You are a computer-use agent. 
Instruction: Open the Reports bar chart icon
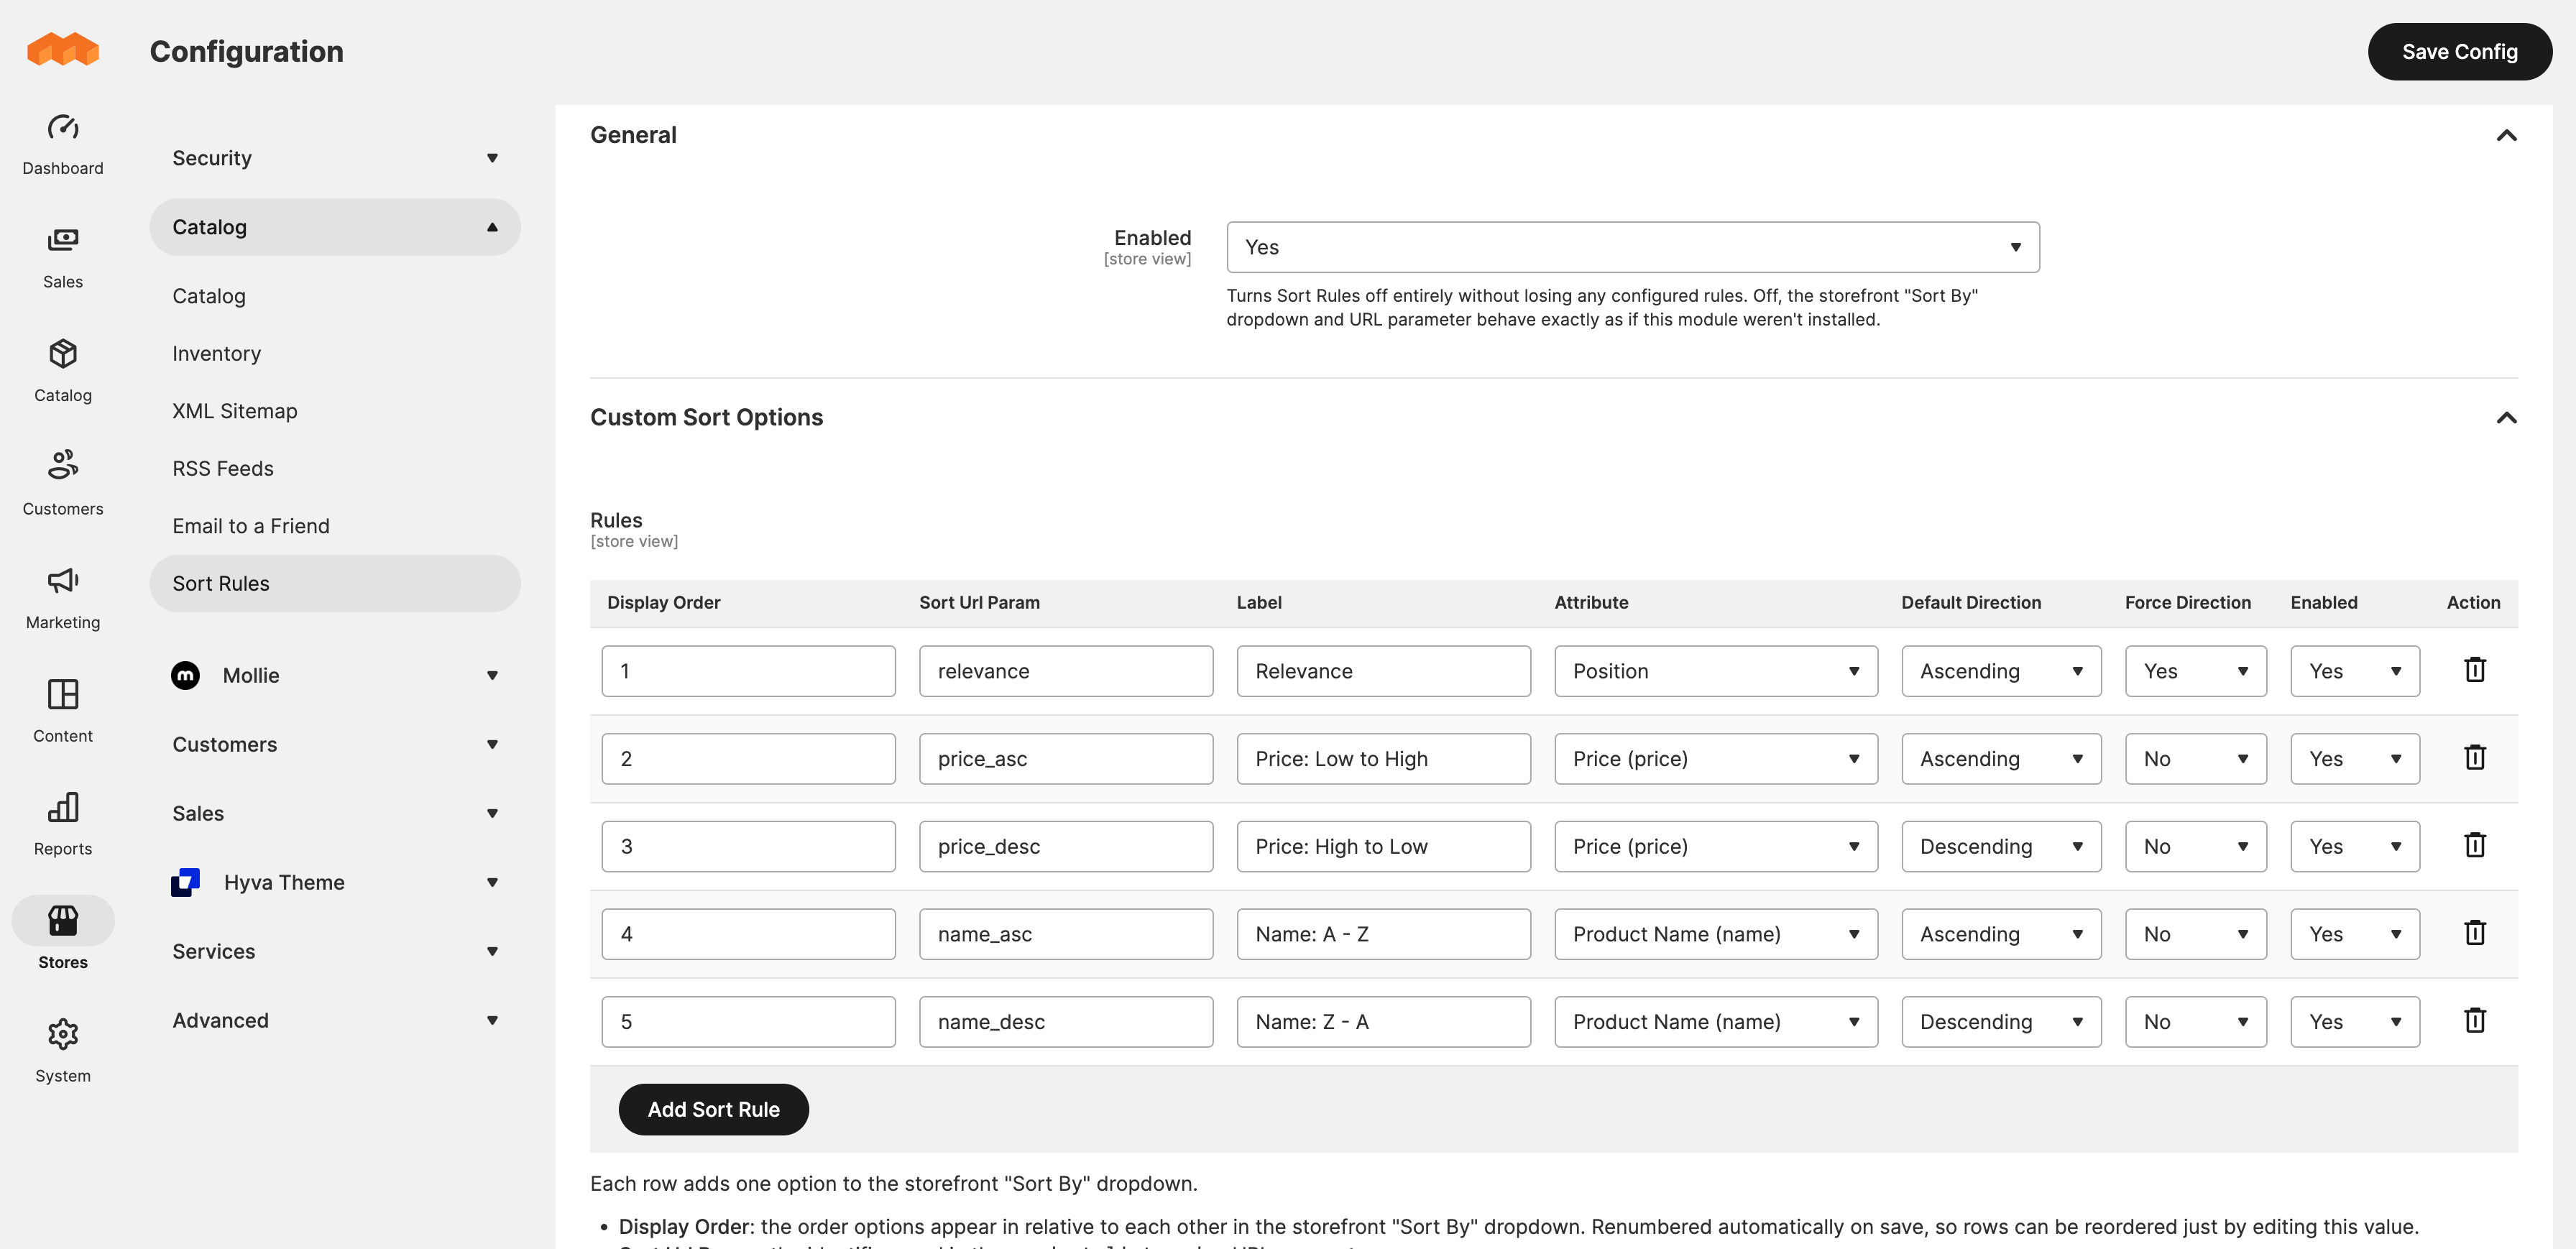pyautogui.click(x=63, y=807)
